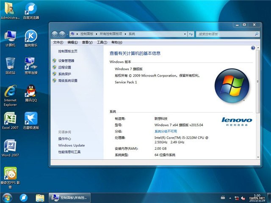The width and height of the screenshot is (271, 203).
Task: Click the network tray icon
Action: [x=237, y=198]
